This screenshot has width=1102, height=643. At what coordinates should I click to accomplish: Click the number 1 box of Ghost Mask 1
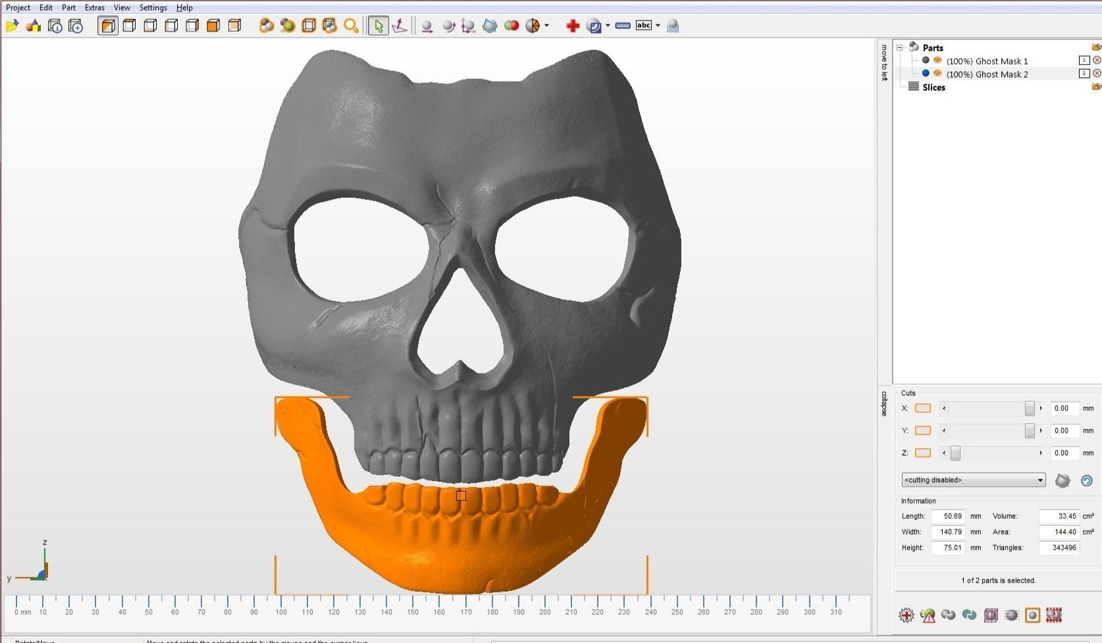point(1084,60)
